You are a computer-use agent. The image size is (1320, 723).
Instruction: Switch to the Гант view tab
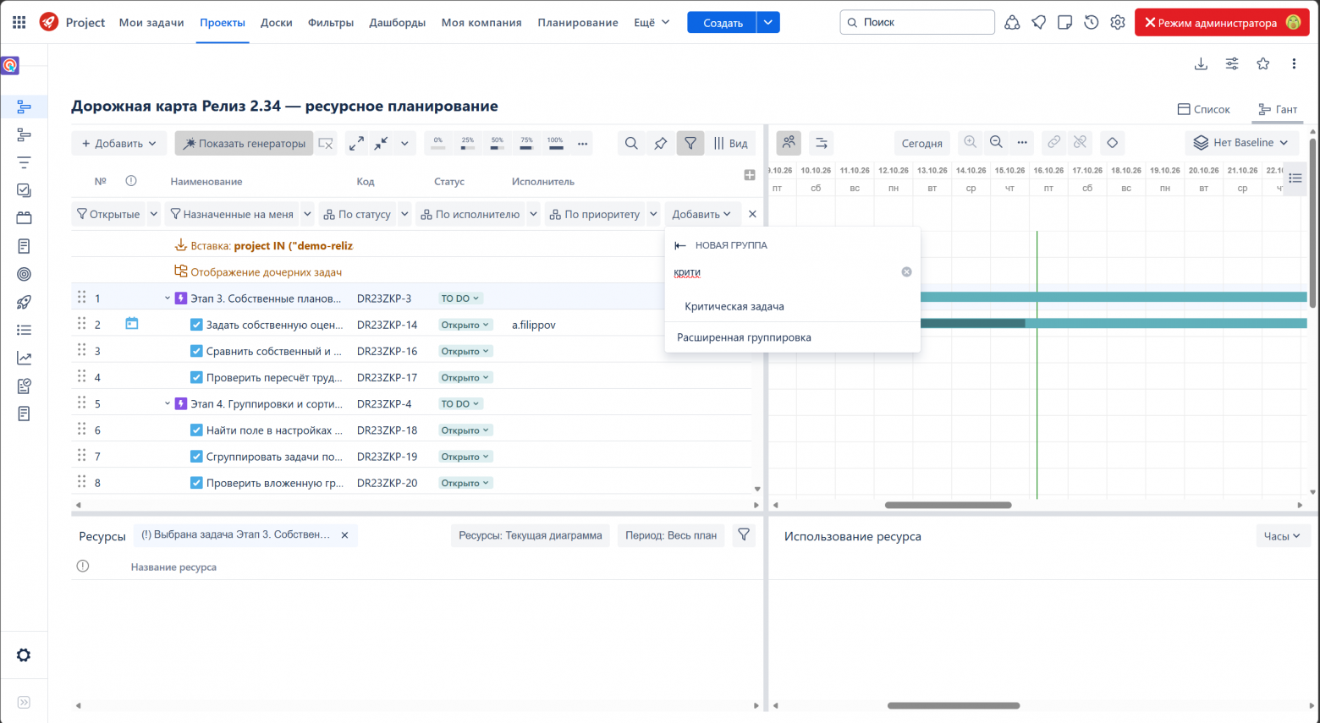coord(1278,109)
